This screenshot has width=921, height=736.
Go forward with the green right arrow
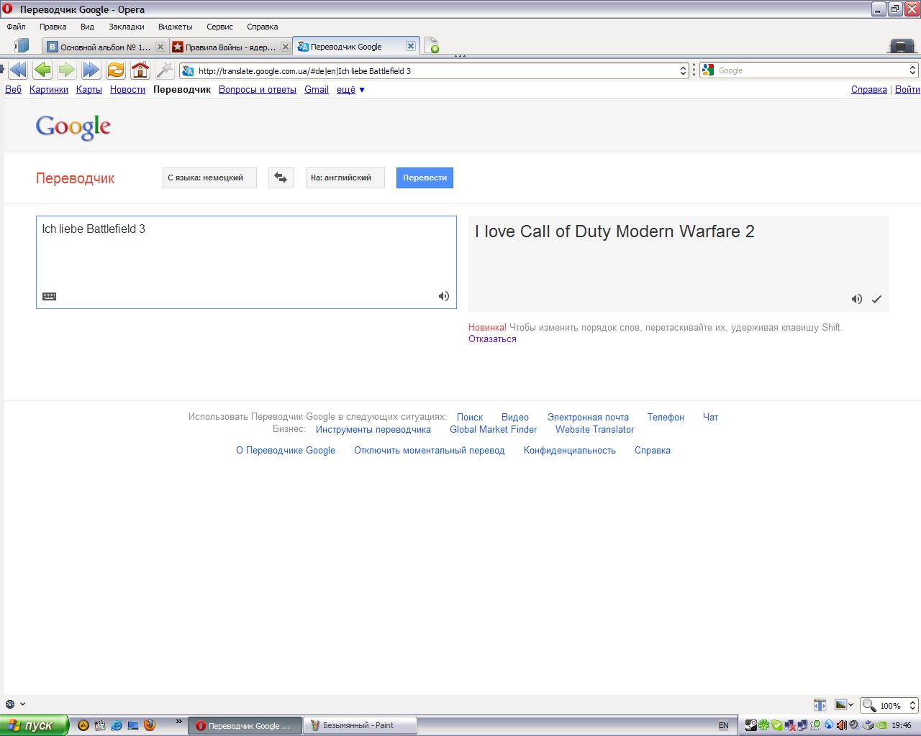click(66, 70)
